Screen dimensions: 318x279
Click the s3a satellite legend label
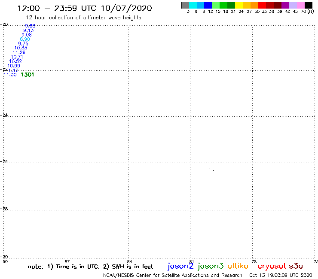tap(296, 266)
